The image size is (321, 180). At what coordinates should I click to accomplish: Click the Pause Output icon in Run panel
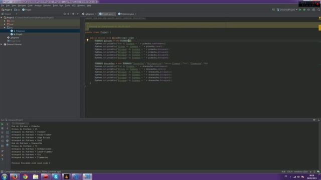(x=2, y=132)
